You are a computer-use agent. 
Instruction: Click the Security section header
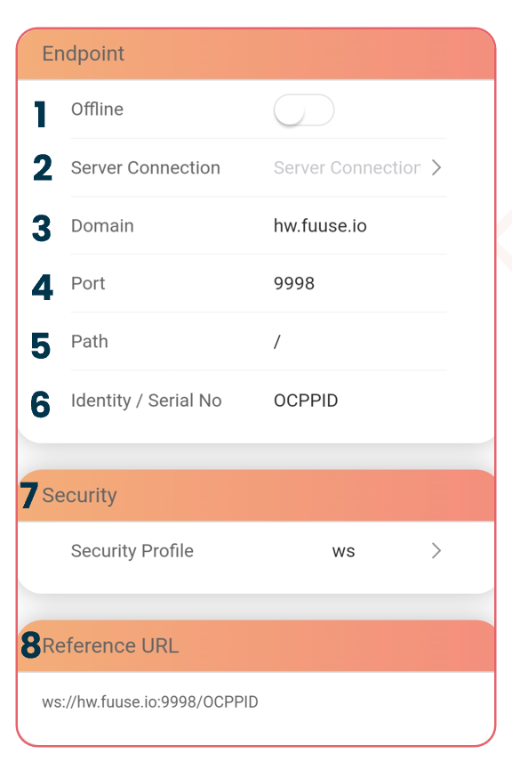pyautogui.click(x=256, y=495)
